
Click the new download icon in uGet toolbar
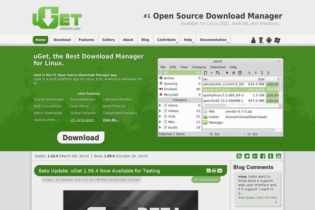[x=205, y=73]
